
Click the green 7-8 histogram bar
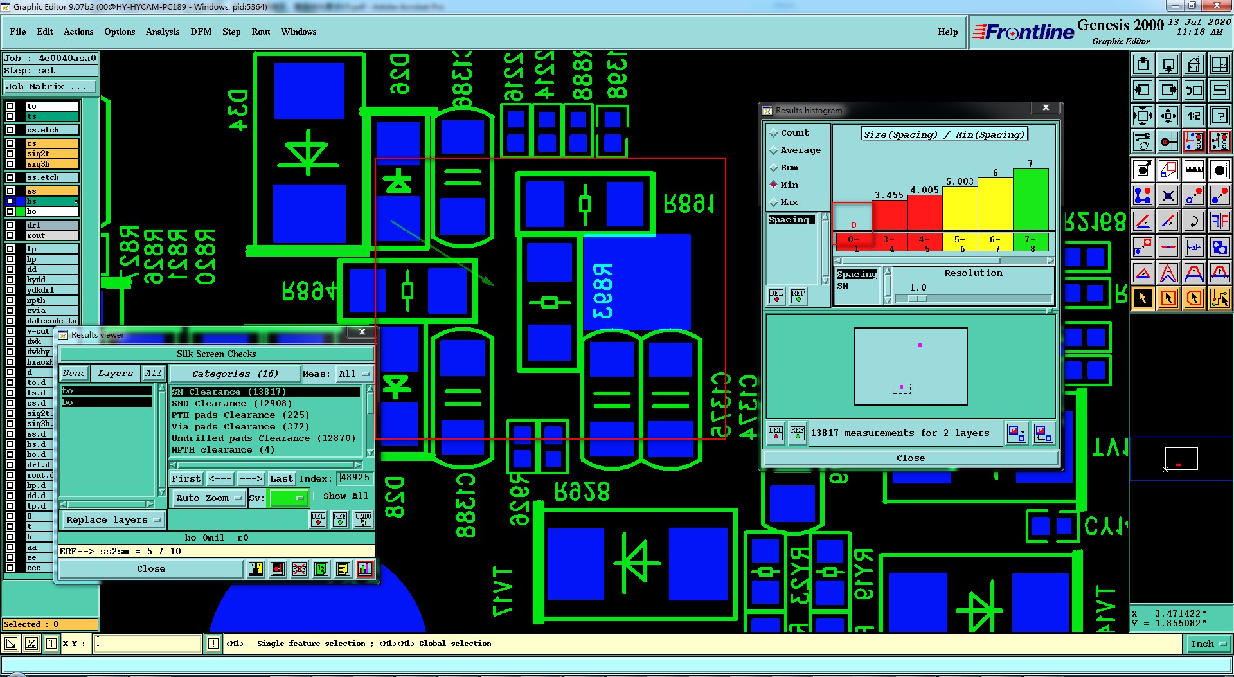click(1030, 199)
